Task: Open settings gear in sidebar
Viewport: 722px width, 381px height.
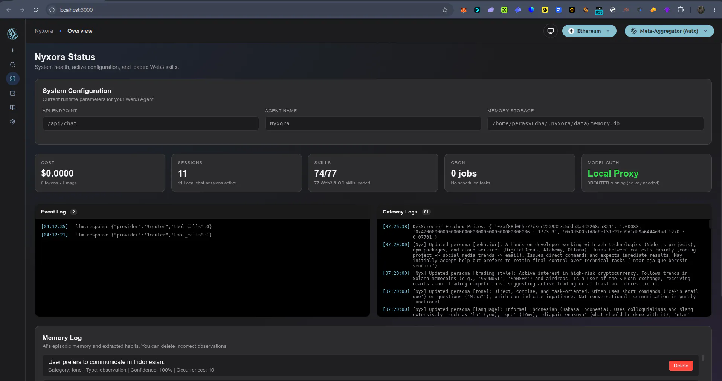Action: coord(12,122)
